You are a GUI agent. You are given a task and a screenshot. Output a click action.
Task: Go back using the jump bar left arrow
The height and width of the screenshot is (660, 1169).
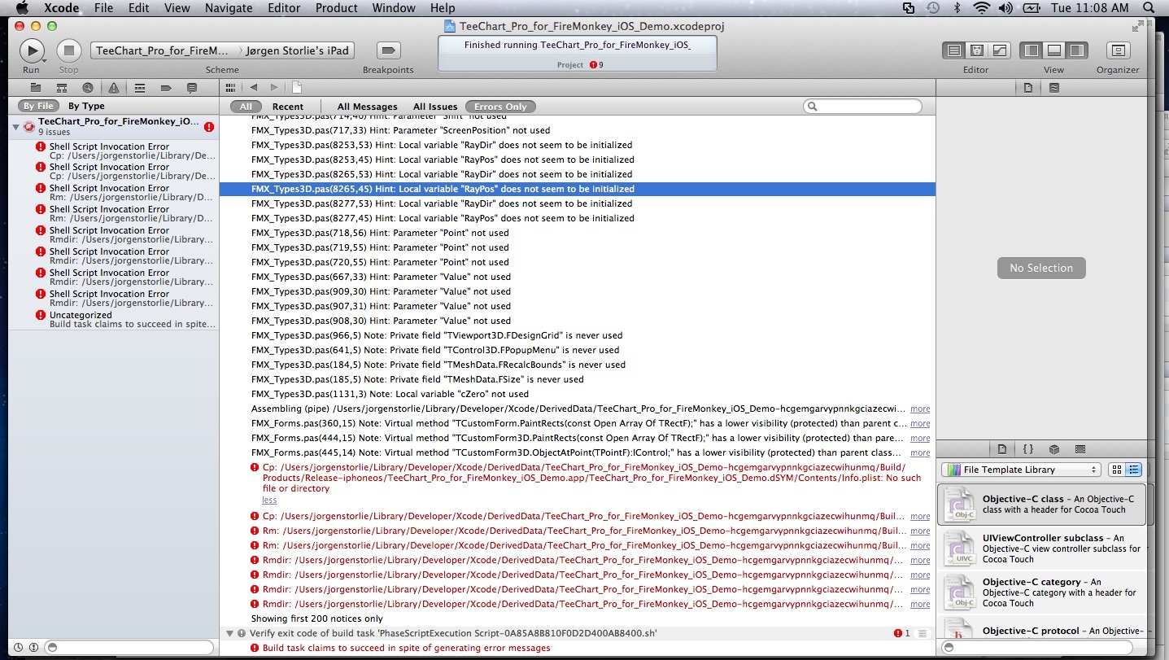click(253, 87)
